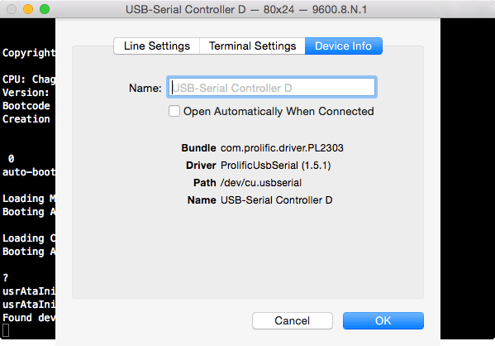Click the bundle value com.prolific.driver.PL2303
Image resolution: width=495 pixels, height=346 pixels.
click(x=282, y=148)
